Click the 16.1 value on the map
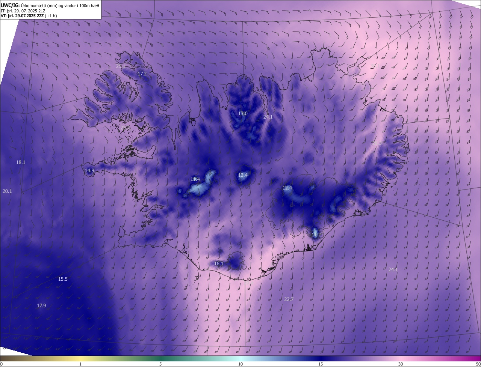Viewport: 481px width, 367px height. coord(219,264)
